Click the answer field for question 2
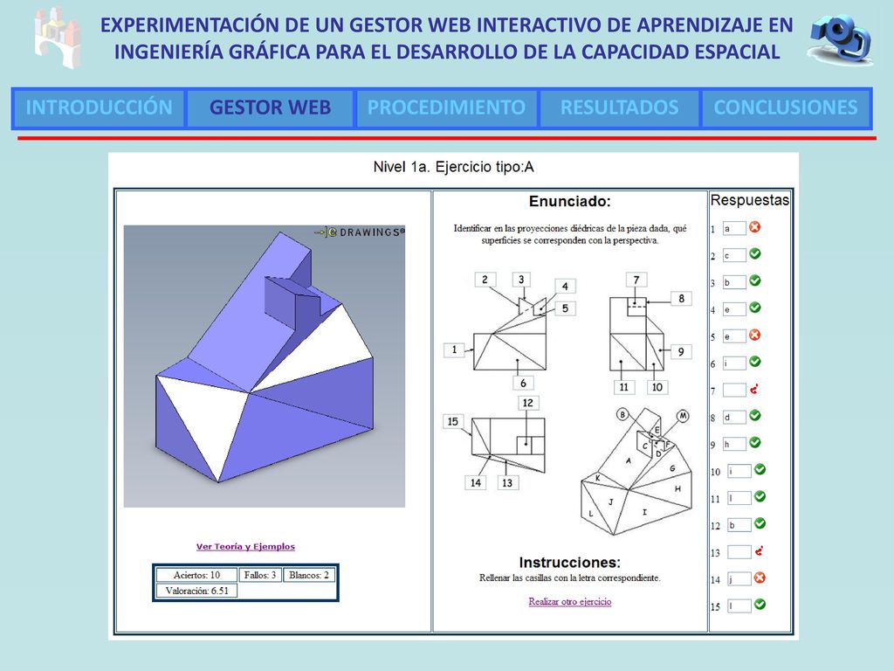The image size is (894, 671). (733, 256)
